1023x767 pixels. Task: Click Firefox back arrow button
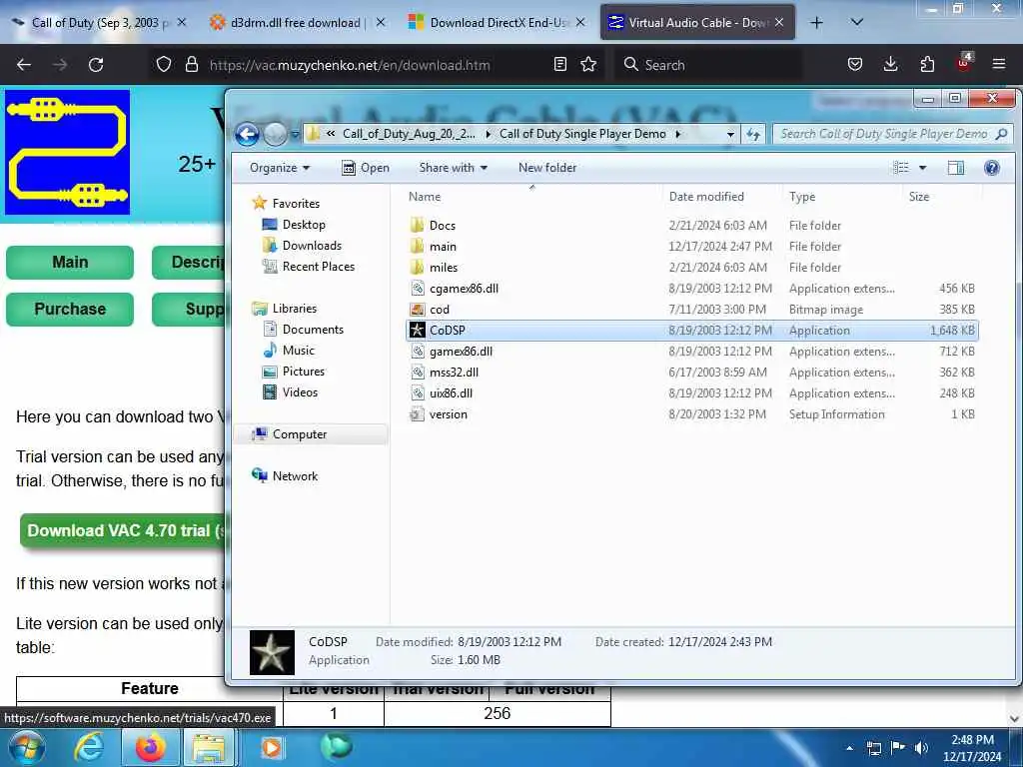[x=24, y=65]
